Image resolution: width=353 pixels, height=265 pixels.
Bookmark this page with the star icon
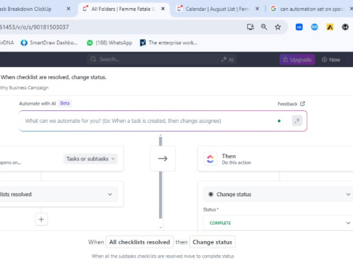278,27
